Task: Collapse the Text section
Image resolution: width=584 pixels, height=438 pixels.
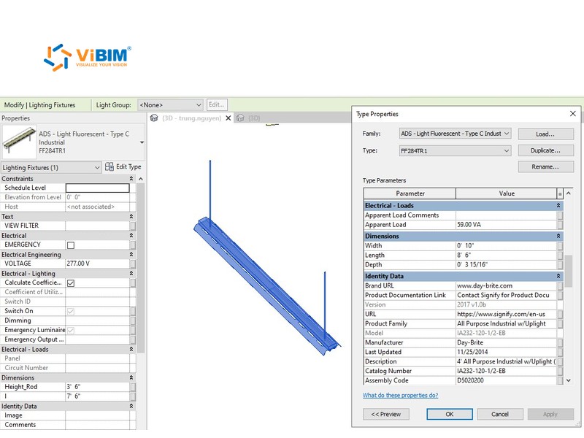Action: (131, 216)
